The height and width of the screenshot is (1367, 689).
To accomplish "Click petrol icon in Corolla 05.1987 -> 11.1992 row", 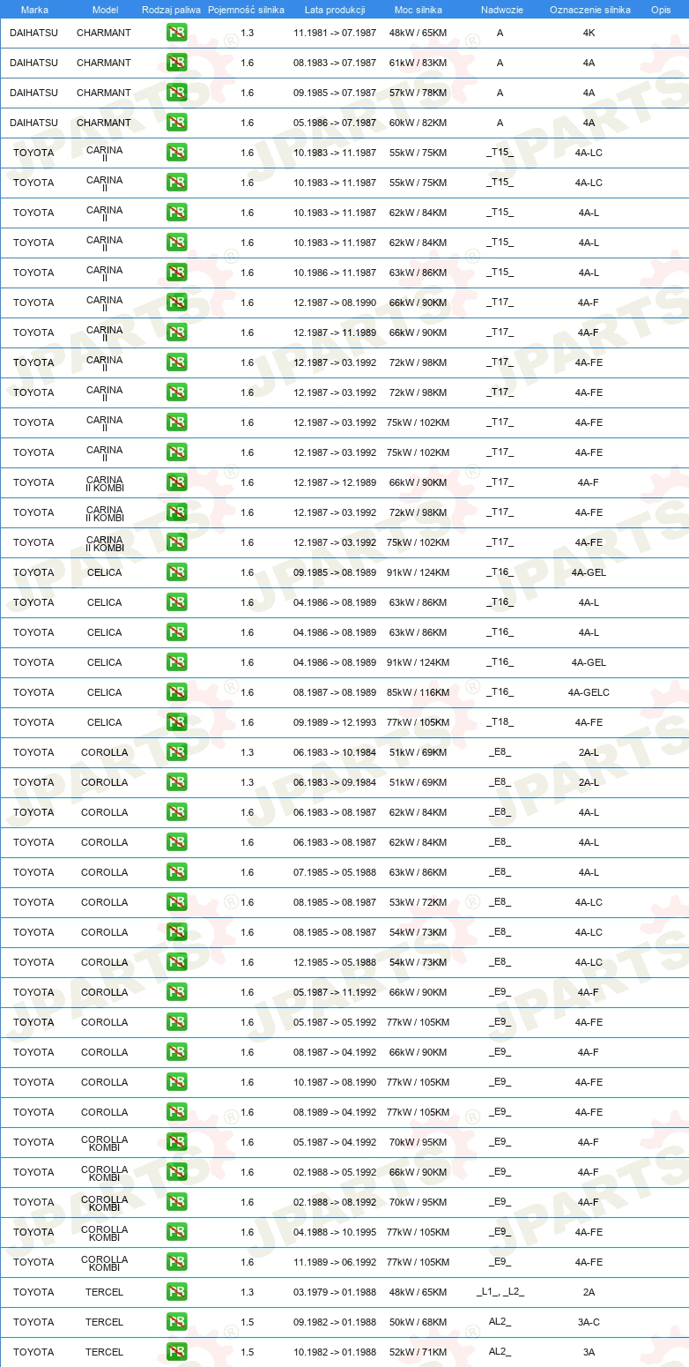I will coord(176,992).
